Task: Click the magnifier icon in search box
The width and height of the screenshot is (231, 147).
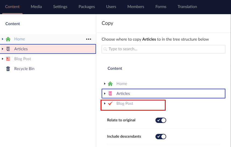Action: click(105, 49)
